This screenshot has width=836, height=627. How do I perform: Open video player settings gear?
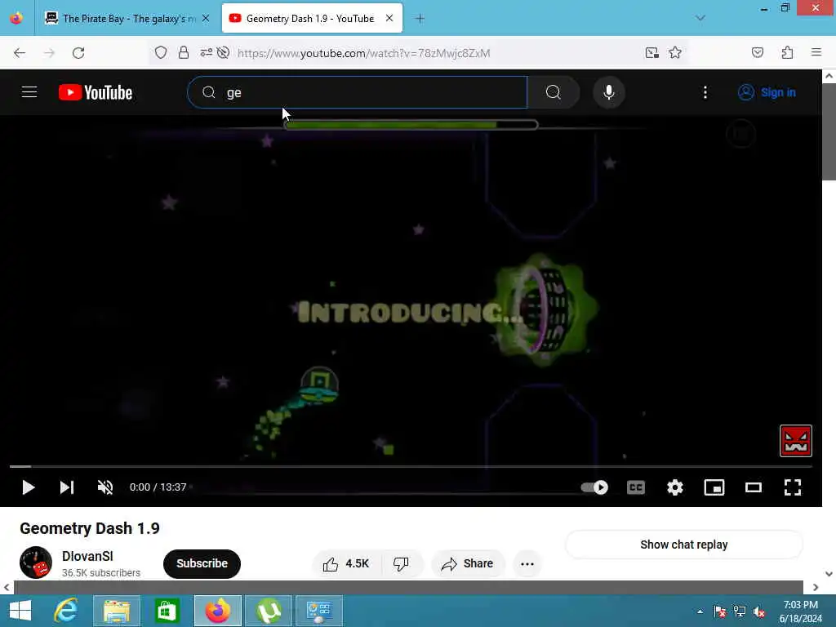675,487
